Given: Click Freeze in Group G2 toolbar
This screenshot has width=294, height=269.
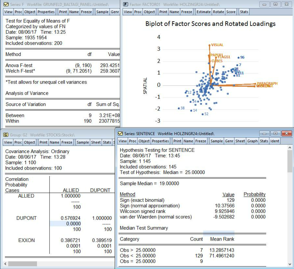Looking at the screenshot, I should pos(67,142).
